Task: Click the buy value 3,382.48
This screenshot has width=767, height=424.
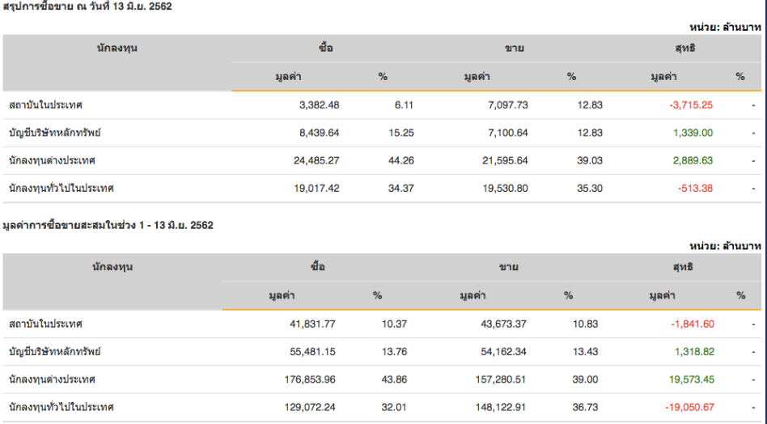Action: [x=318, y=105]
